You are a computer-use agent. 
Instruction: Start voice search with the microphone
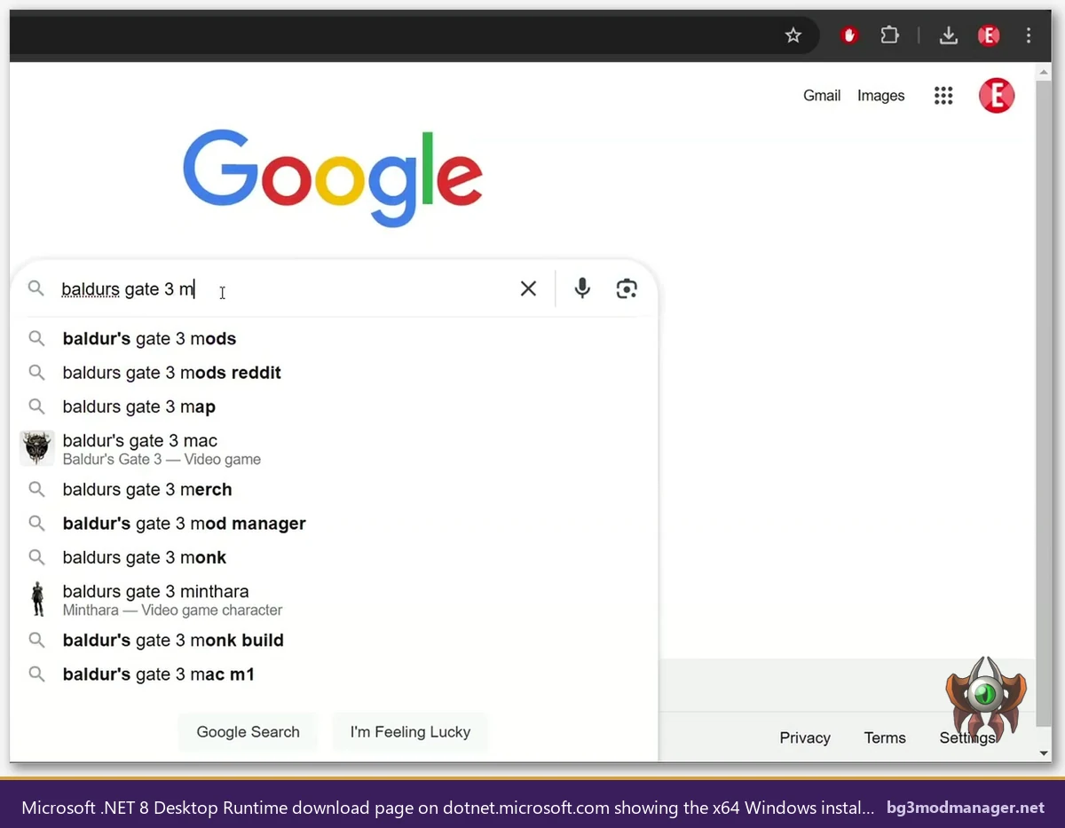click(582, 288)
